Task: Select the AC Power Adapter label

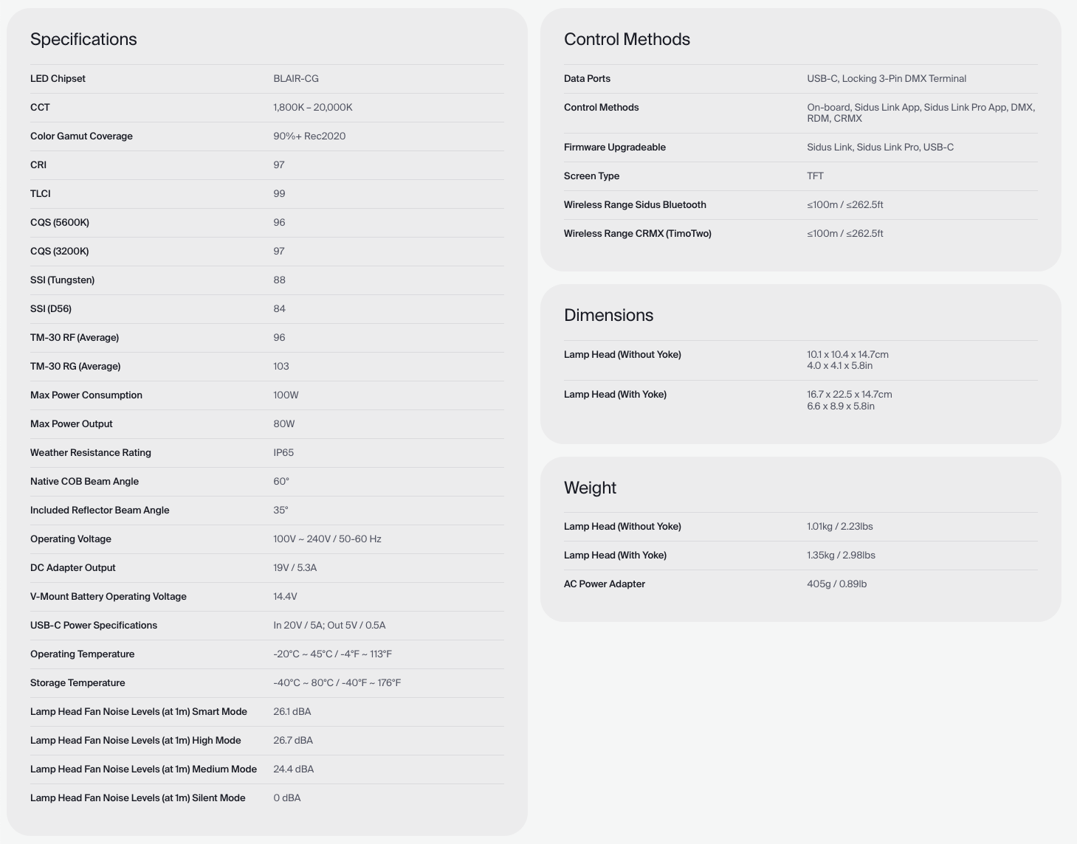Action: pos(605,584)
